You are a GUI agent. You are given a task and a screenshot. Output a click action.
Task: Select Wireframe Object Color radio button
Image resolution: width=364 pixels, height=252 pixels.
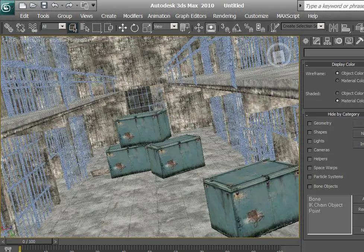pyautogui.click(x=337, y=73)
